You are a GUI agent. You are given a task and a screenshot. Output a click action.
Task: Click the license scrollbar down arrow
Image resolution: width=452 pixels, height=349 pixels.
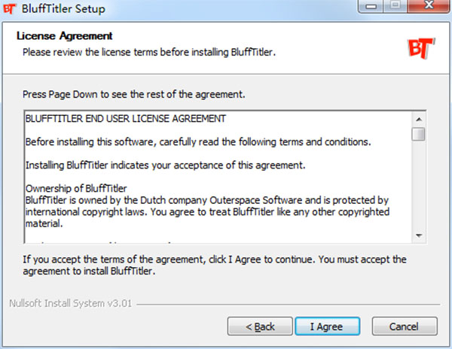point(418,236)
